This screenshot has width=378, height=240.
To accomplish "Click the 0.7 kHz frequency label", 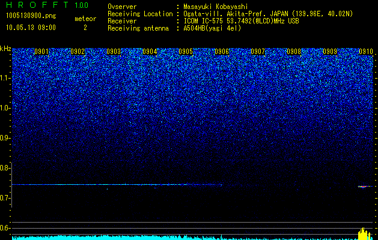I will (5, 198).
